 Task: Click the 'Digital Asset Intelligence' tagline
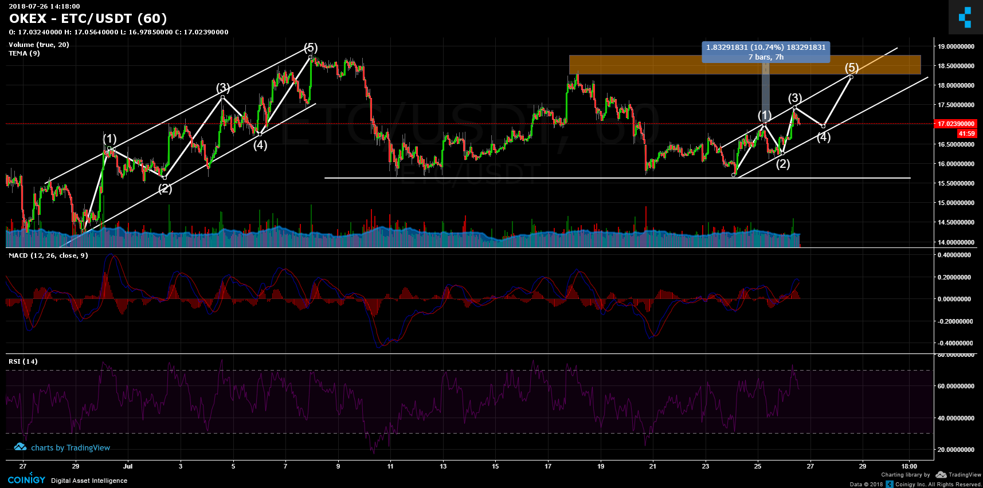coord(89,481)
